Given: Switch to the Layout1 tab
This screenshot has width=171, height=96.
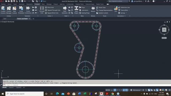Looking at the screenshot, I should click(11, 87).
